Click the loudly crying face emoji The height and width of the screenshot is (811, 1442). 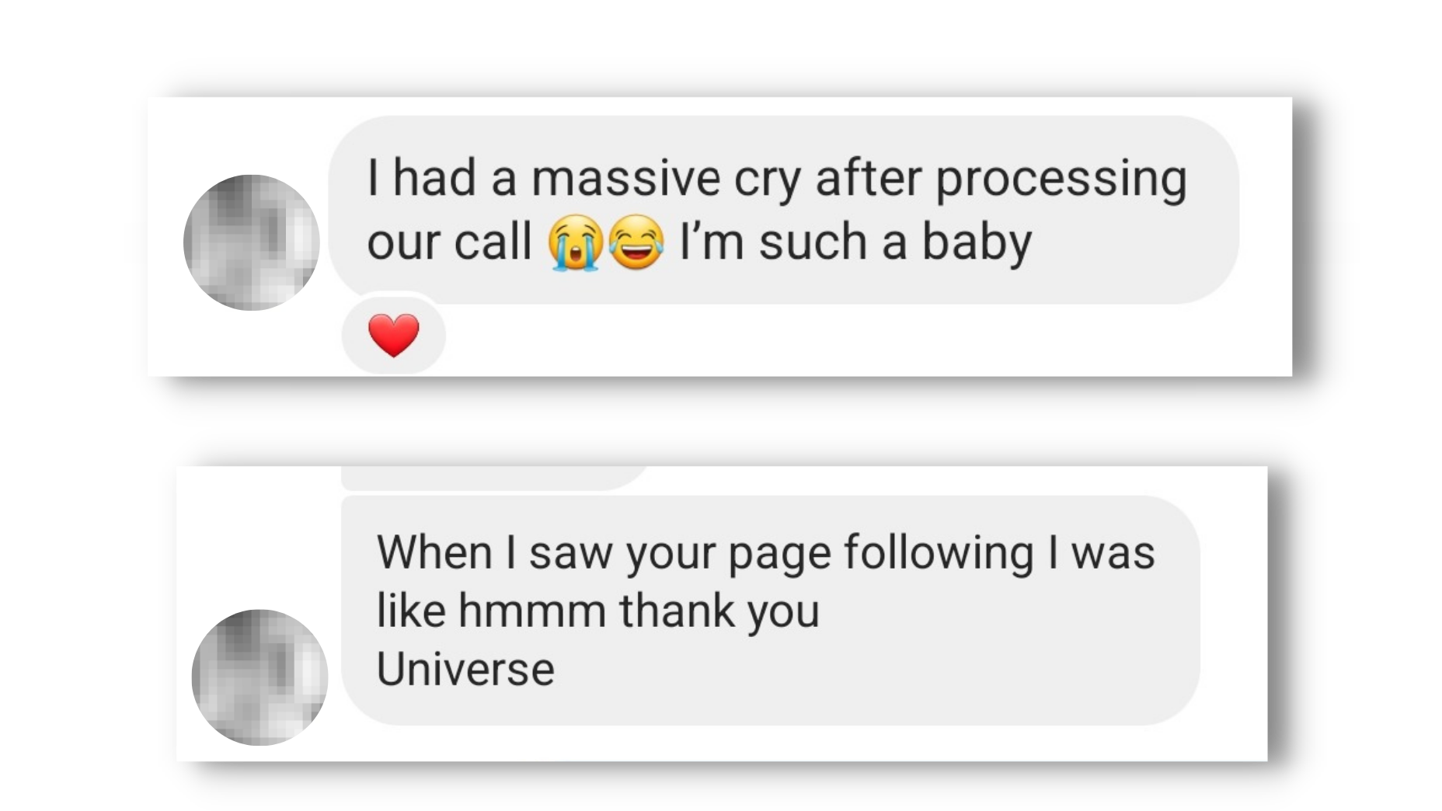575,242
